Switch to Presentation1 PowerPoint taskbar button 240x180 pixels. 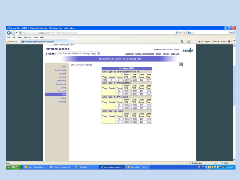(137, 167)
